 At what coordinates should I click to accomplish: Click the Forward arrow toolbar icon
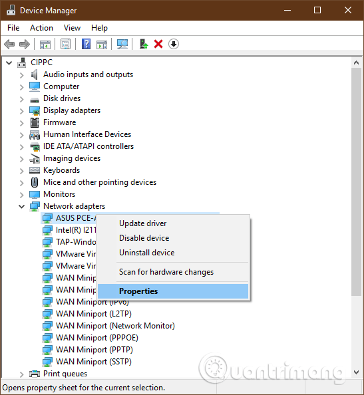[x=25, y=45]
